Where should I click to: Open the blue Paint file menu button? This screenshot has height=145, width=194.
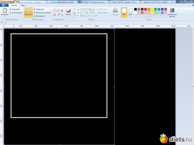tap(4, 5)
